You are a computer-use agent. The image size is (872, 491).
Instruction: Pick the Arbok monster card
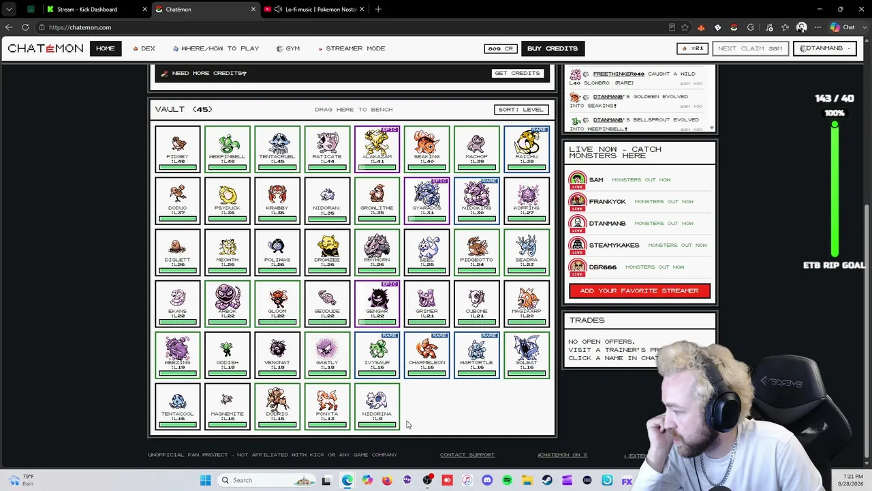[227, 303]
